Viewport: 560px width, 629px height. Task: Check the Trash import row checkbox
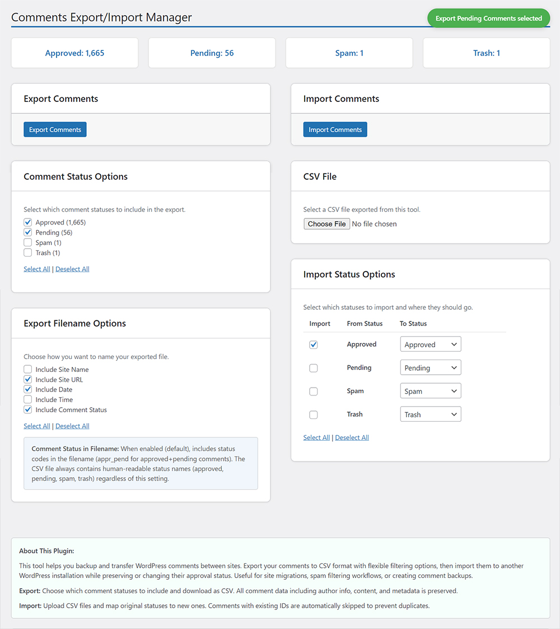click(x=313, y=414)
